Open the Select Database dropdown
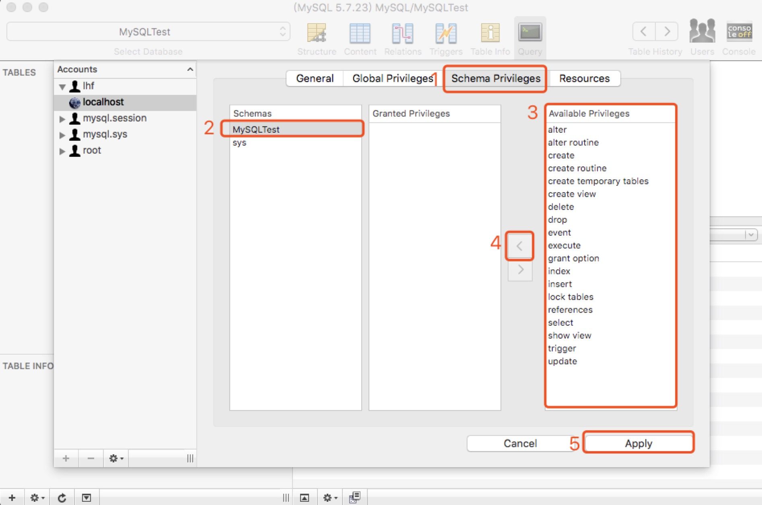The image size is (762, 505). coord(148,32)
